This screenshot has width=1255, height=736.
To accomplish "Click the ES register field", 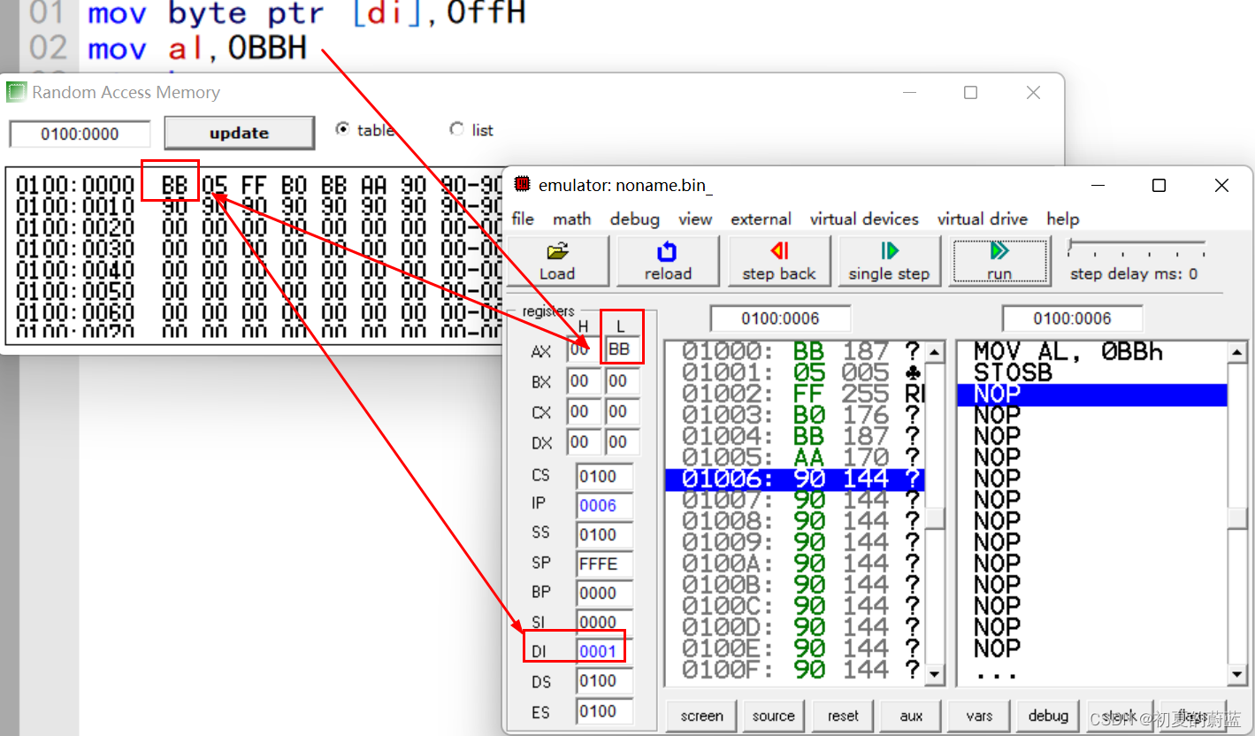I will 604,711.
